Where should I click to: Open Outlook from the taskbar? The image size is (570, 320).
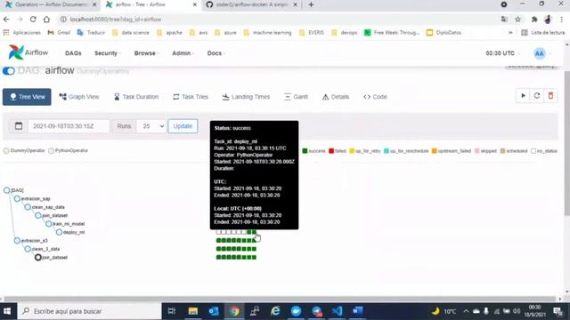pyautogui.click(x=214, y=311)
